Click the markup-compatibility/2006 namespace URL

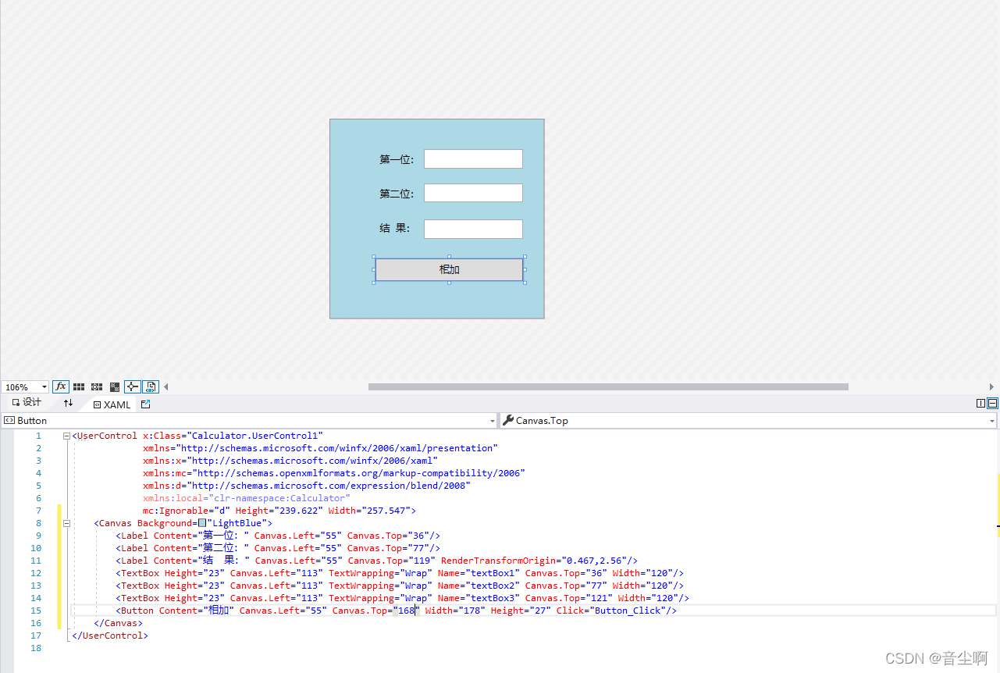point(359,473)
